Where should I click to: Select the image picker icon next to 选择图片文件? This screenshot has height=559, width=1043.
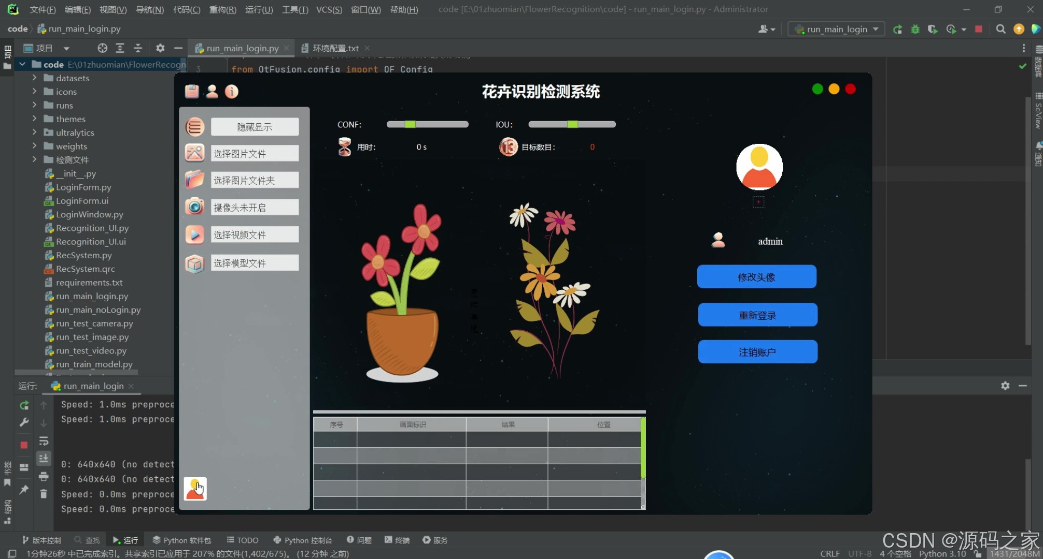tap(194, 153)
